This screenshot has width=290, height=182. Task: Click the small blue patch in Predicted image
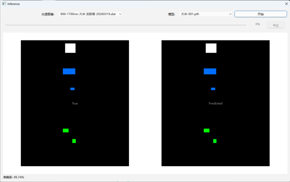213,89
